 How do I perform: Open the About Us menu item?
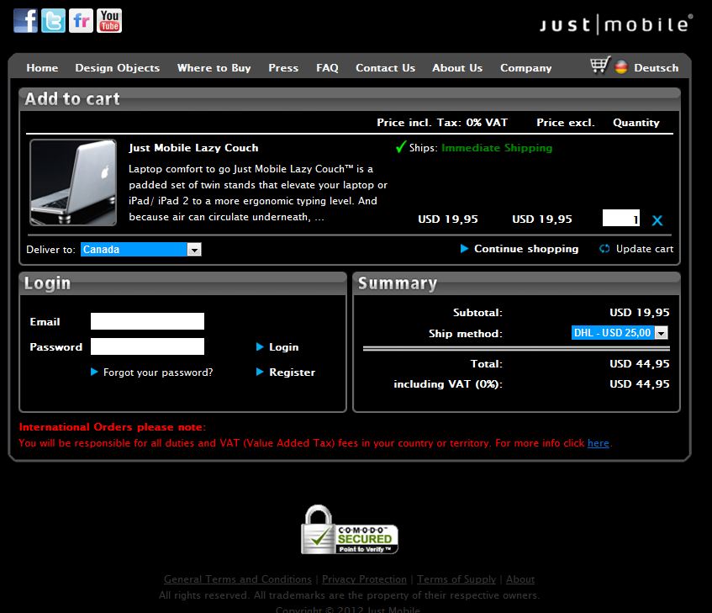[x=457, y=68]
